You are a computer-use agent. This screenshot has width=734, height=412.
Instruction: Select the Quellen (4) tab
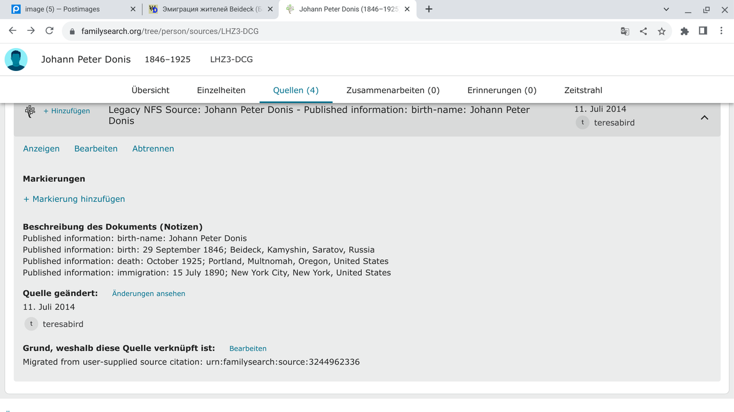pyautogui.click(x=296, y=90)
